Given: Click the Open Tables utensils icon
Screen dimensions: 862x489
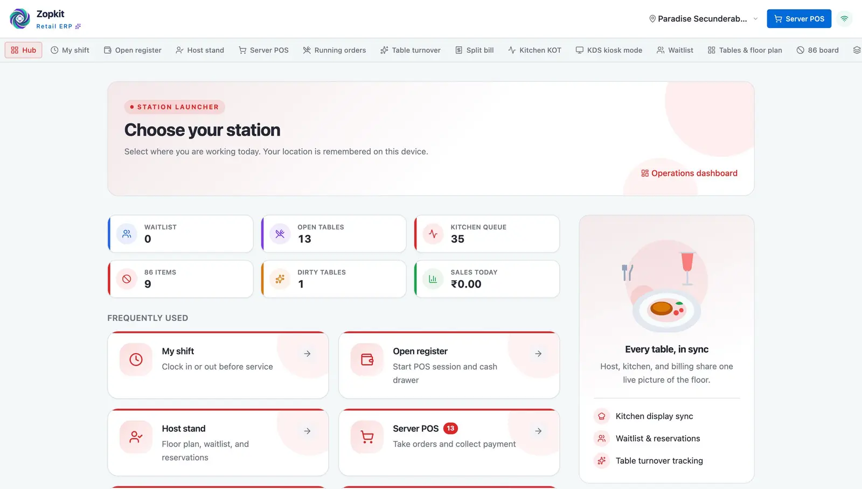Looking at the screenshot, I should point(280,234).
